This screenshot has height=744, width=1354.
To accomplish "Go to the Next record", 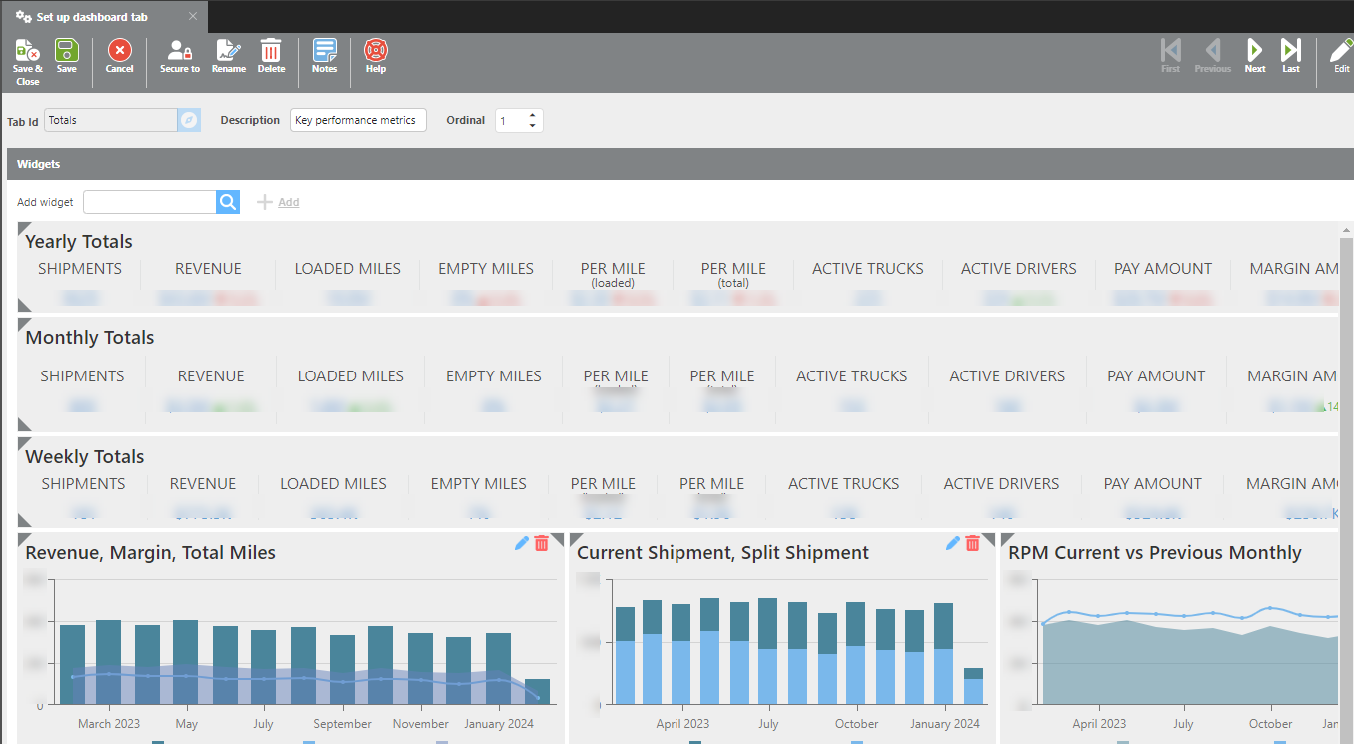I will 1254,51.
